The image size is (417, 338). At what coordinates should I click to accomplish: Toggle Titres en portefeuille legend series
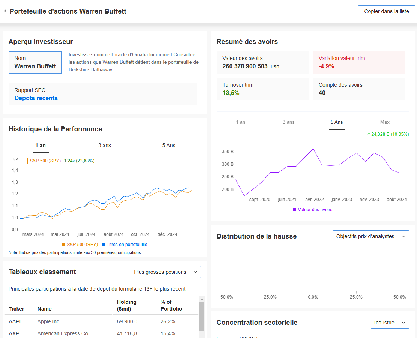pos(124,245)
